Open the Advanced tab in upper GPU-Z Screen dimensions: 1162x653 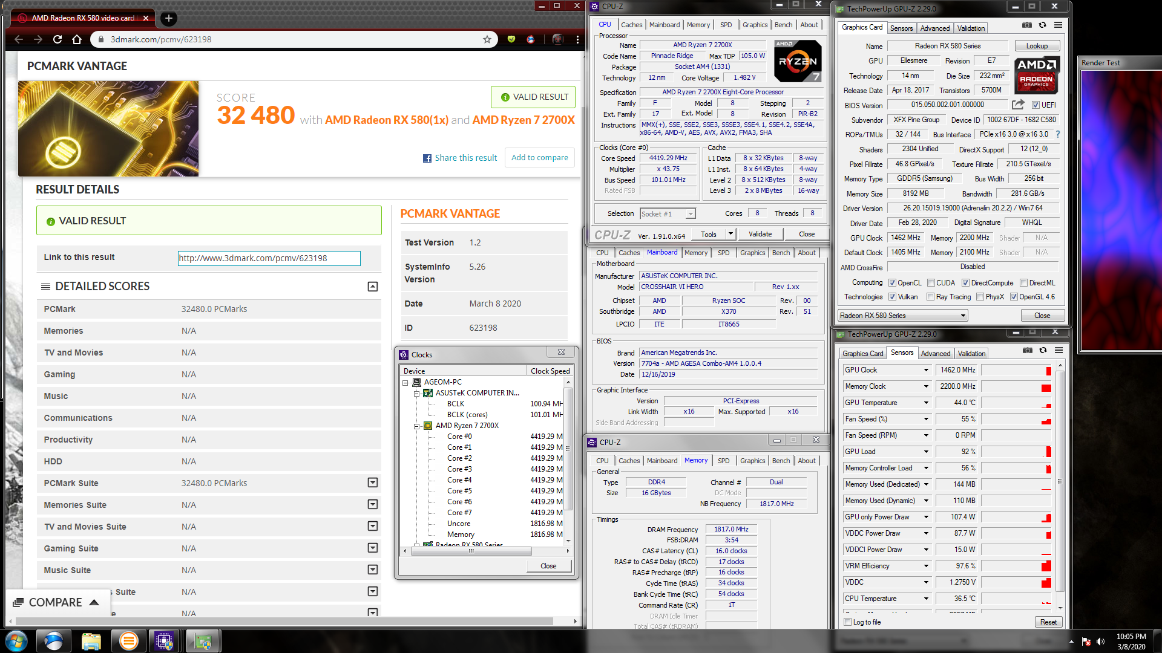934,28
